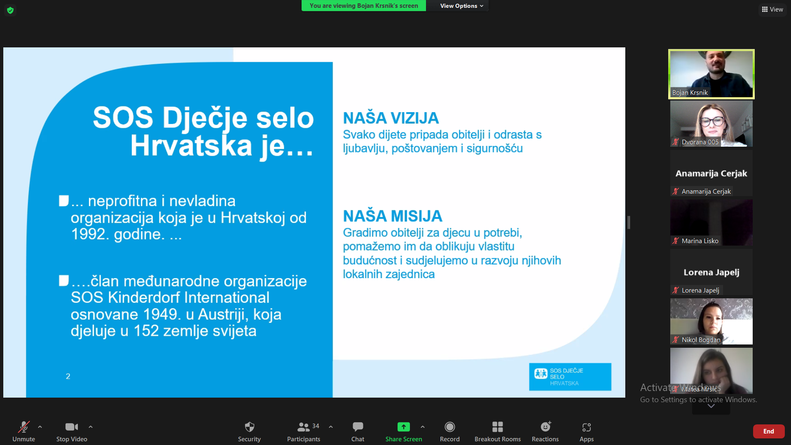The height and width of the screenshot is (445, 791).
Task: Click muted mic icon on Dvorana 005
Action: pyautogui.click(x=676, y=142)
